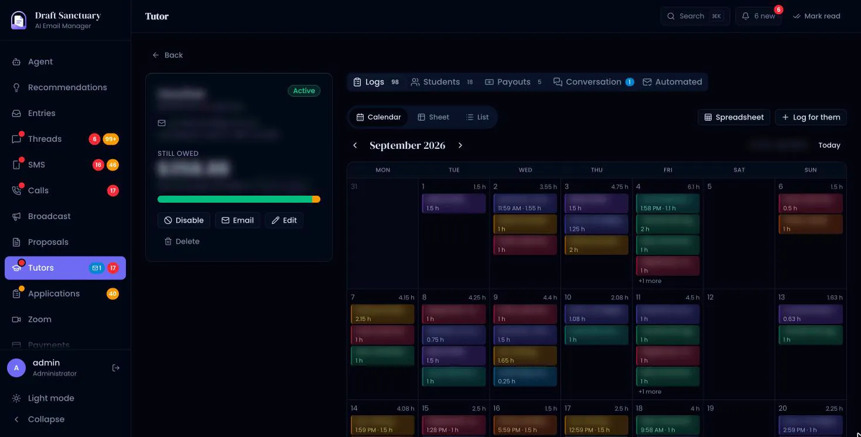Click 'Log for them' button
The height and width of the screenshot is (437, 861).
811,117
